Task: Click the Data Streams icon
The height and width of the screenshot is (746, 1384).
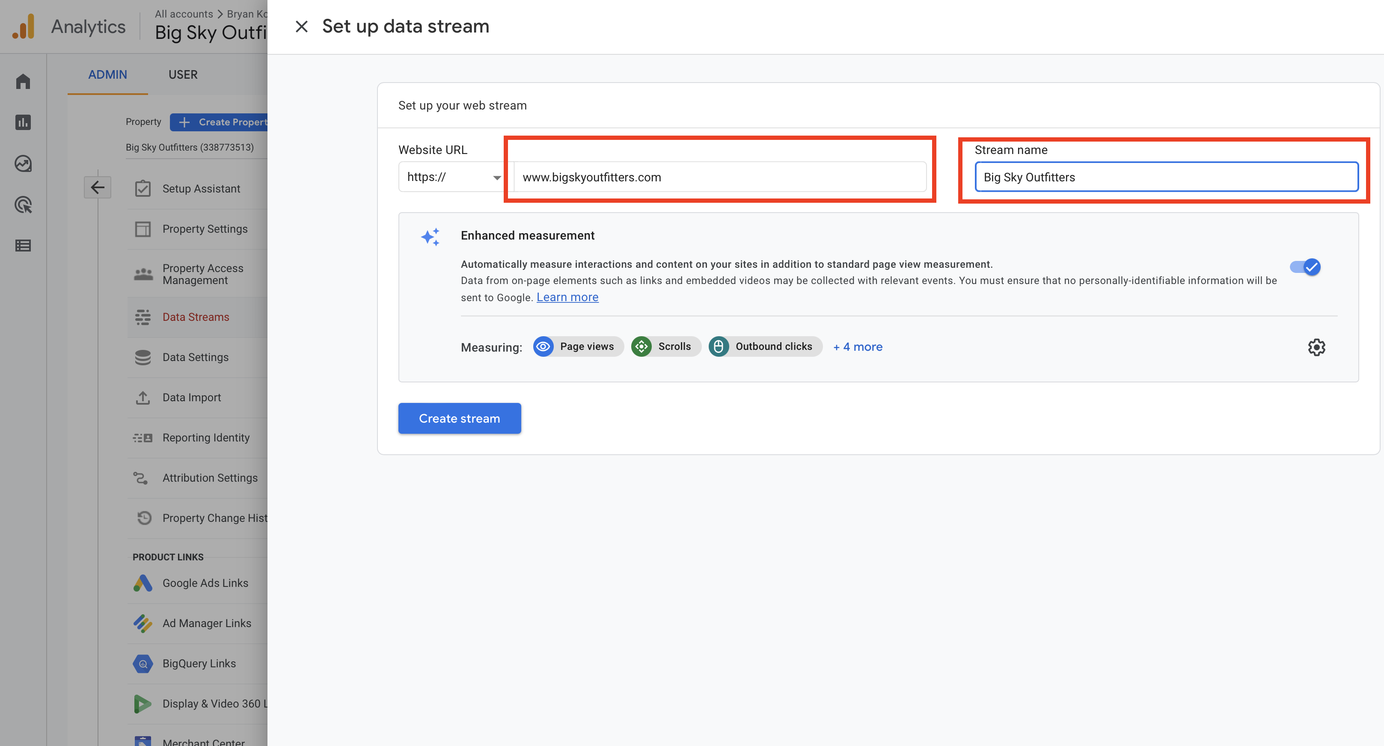Action: pos(143,317)
